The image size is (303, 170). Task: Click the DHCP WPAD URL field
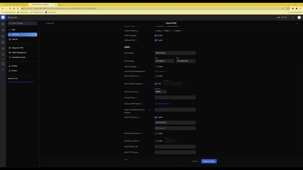click(175, 147)
